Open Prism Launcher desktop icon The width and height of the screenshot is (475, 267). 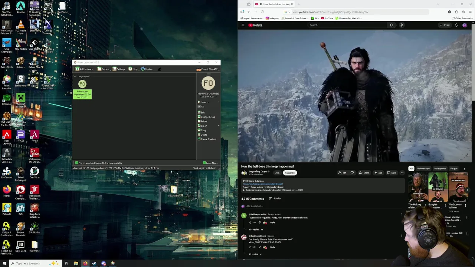(6, 82)
